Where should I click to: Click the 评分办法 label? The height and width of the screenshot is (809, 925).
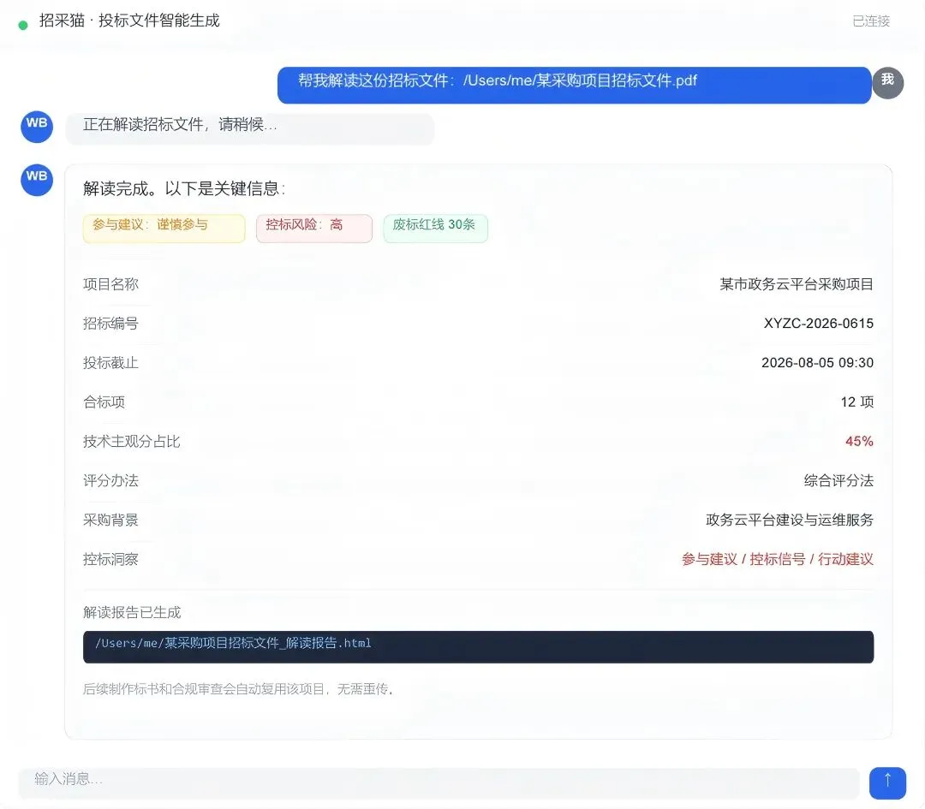[110, 480]
